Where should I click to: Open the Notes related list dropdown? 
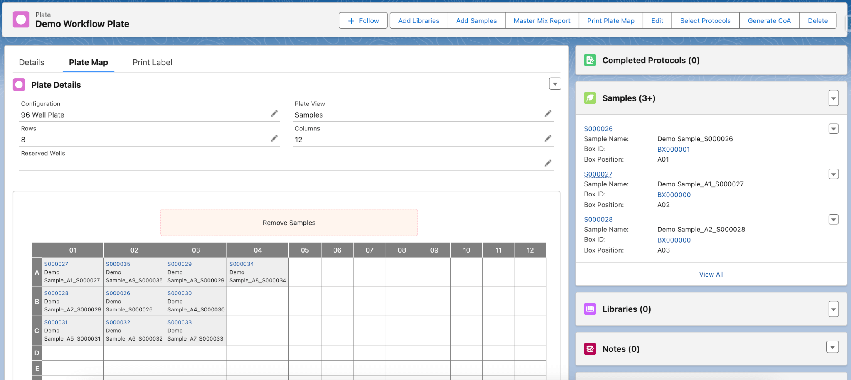tap(833, 347)
